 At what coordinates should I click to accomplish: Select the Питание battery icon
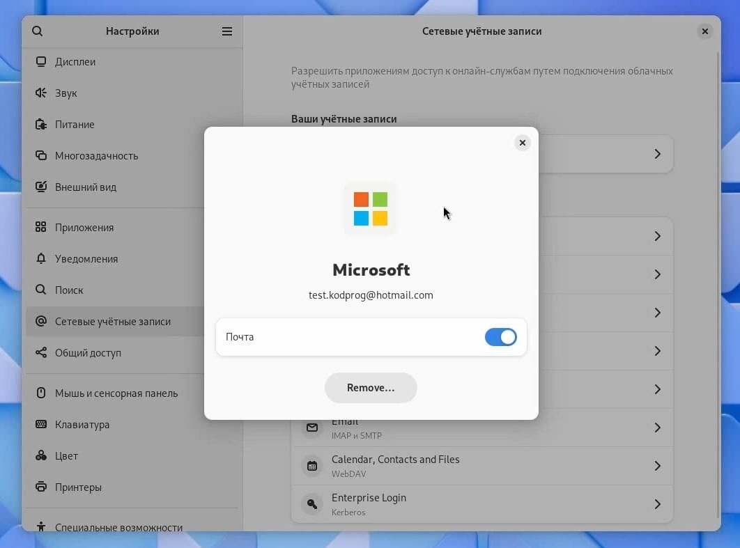tap(41, 124)
